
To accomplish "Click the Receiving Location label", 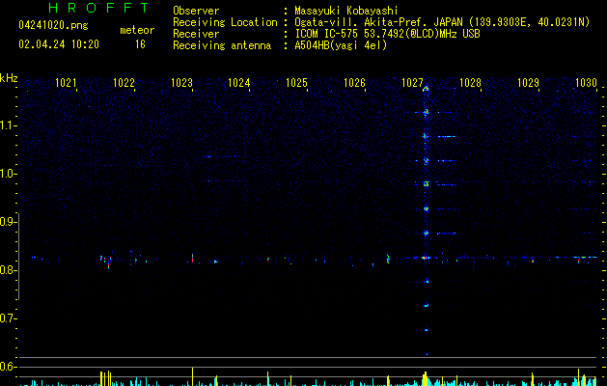I will [225, 22].
